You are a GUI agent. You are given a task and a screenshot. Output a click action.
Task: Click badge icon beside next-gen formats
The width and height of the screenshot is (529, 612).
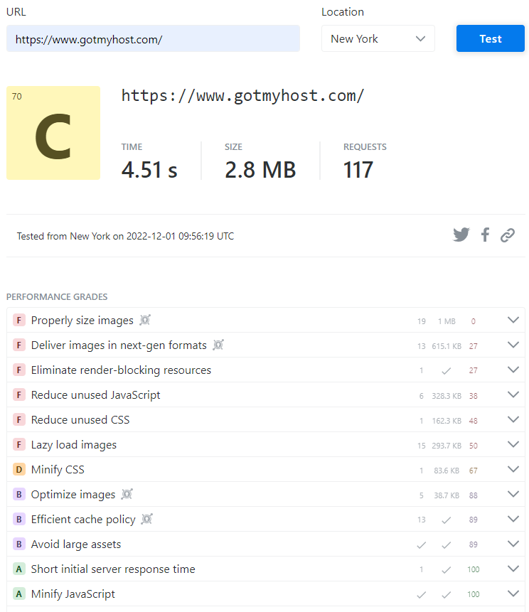pyautogui.click(x=218, y=345)
